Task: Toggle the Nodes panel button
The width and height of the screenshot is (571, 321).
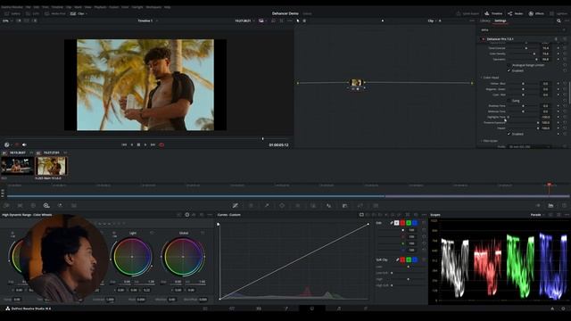Action: tap(516, 13)
